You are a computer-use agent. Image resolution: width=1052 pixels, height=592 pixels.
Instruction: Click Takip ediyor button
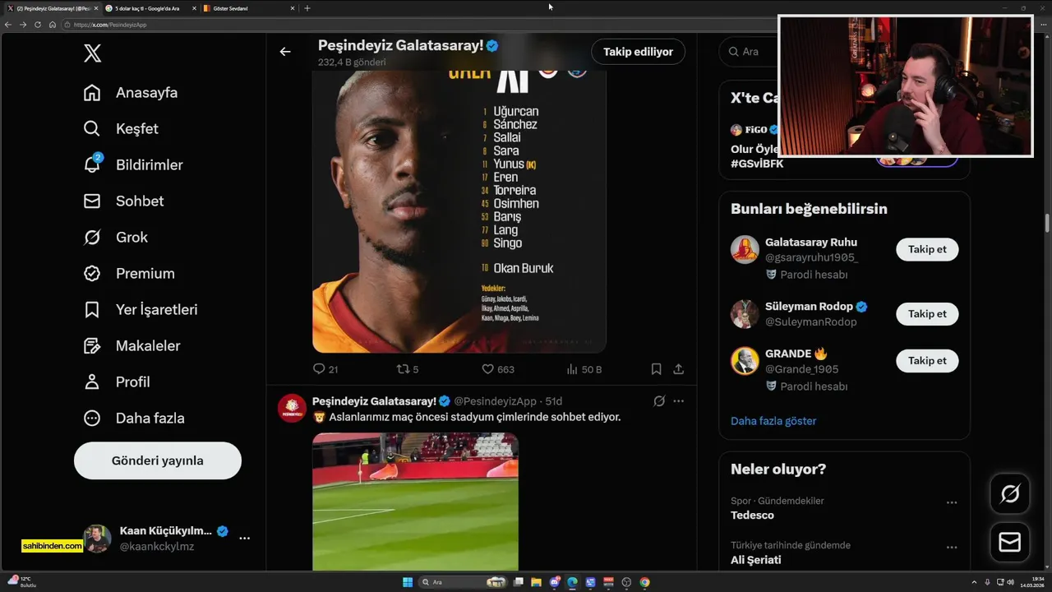point(638,52)
